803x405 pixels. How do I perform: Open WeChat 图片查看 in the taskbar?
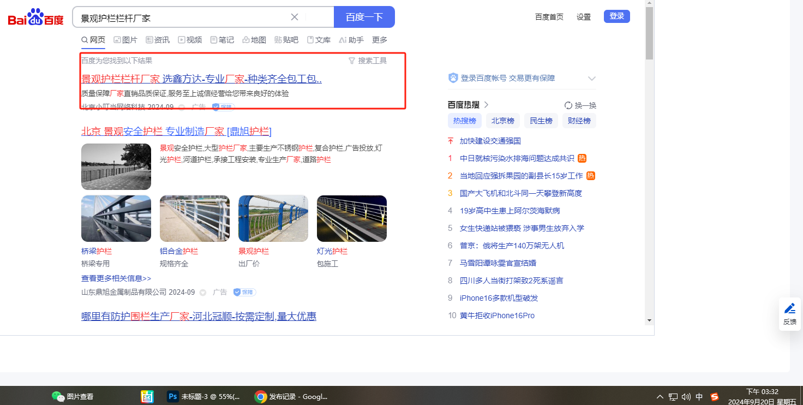73,397
